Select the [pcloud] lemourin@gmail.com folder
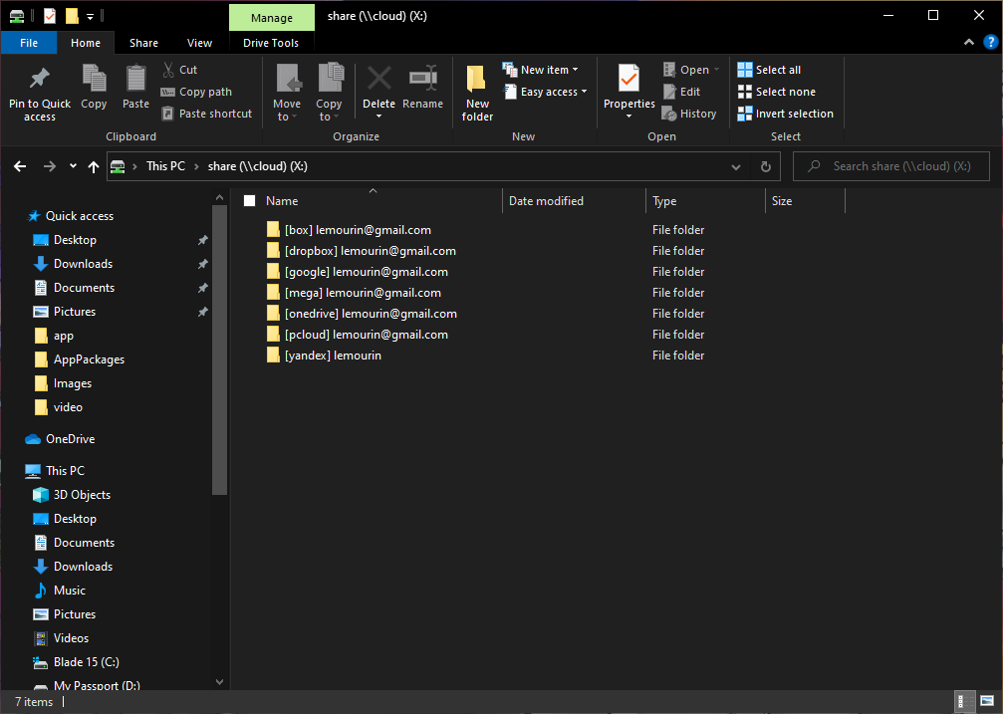The image size is (1003, 714). coord(357,335)
